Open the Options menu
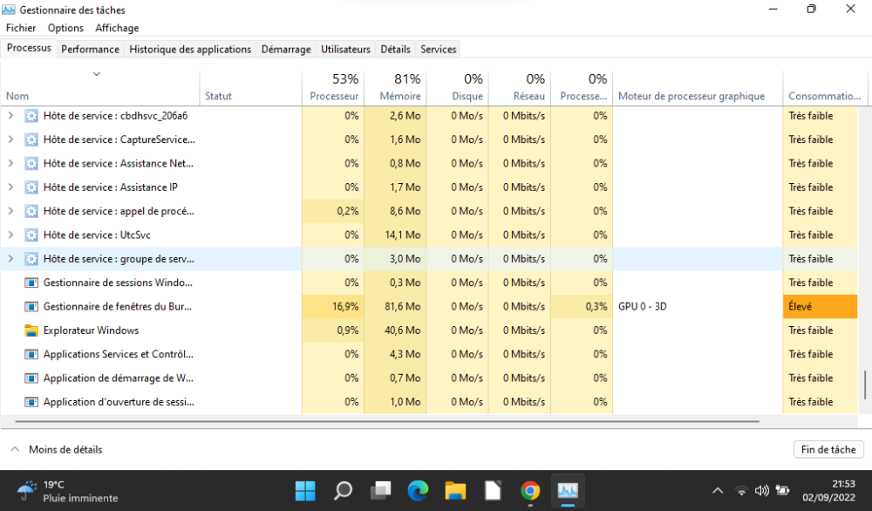The height and width of the screenshot is (511, 872). (65, 28)
